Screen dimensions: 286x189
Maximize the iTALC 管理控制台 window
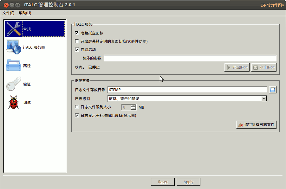pos(18,5)
